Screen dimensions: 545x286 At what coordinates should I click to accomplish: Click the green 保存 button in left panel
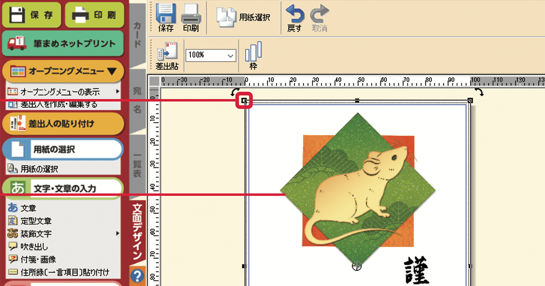(x=32, y=15)
